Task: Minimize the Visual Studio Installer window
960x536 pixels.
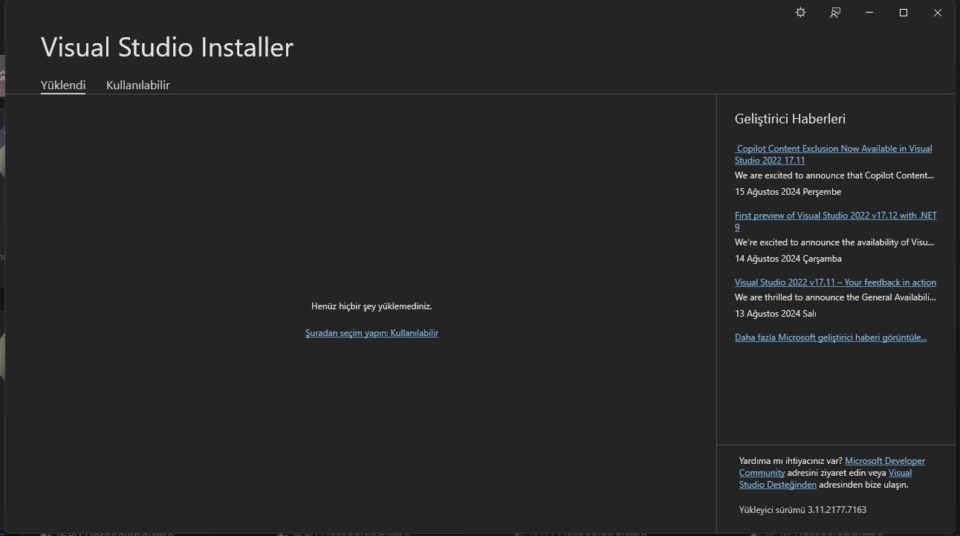Action: pos(869,13)
